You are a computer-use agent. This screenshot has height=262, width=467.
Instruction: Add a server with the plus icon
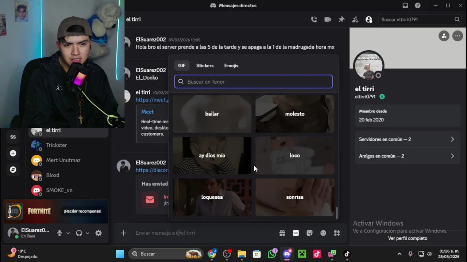point(13,153)
